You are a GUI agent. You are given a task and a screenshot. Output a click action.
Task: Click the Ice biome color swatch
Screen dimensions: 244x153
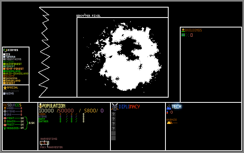pos(4,55)
